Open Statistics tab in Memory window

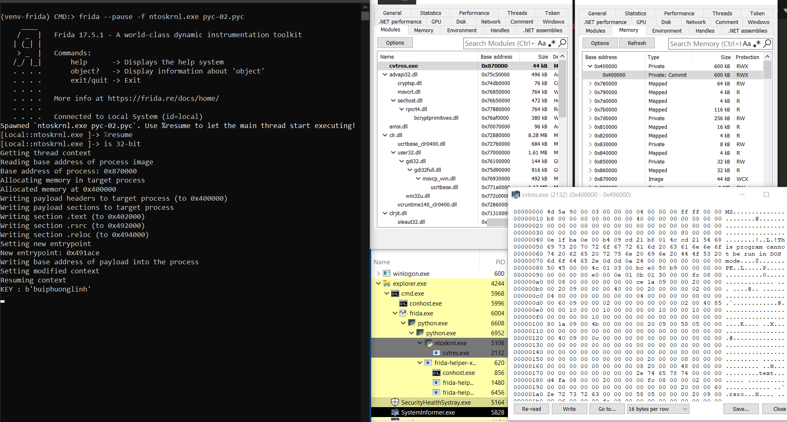pyautogui.click(x=635, y=13)
